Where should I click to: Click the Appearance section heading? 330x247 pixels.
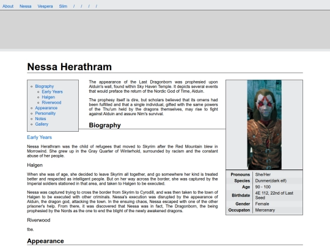45,241
